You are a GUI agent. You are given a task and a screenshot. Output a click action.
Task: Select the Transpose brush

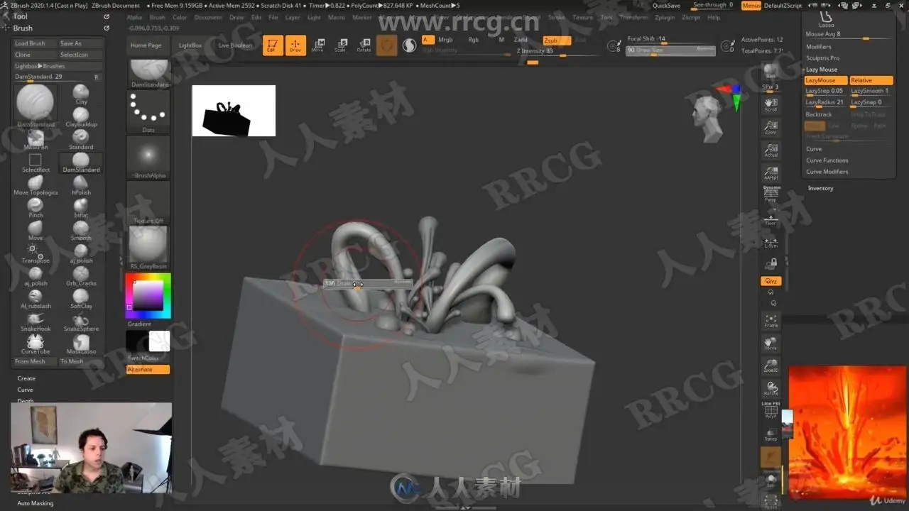pos(36,253)
